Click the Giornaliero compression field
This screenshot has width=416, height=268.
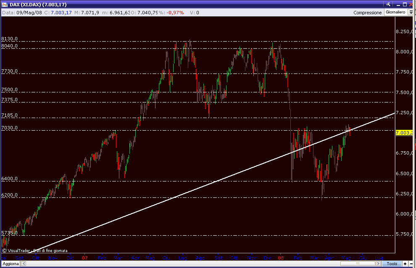point(395,13)
